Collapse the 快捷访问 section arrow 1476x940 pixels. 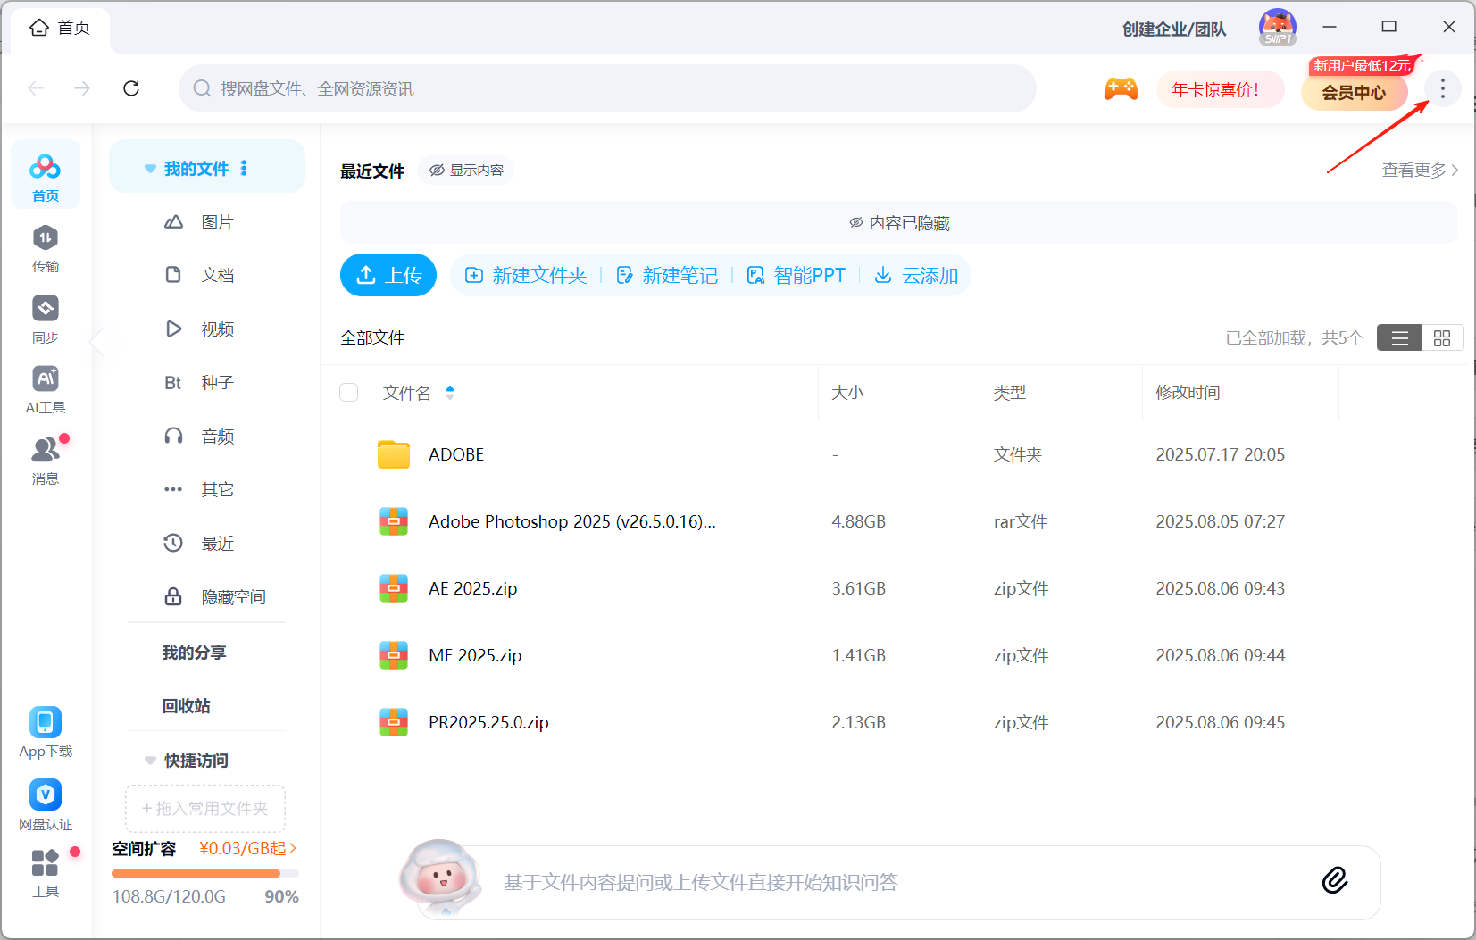point(150,761)
